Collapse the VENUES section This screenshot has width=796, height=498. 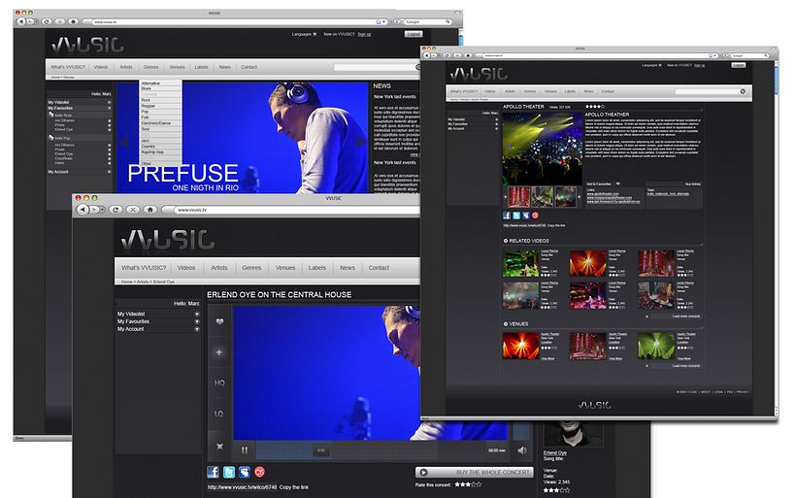pyautogui.click(x=506, y=324)
